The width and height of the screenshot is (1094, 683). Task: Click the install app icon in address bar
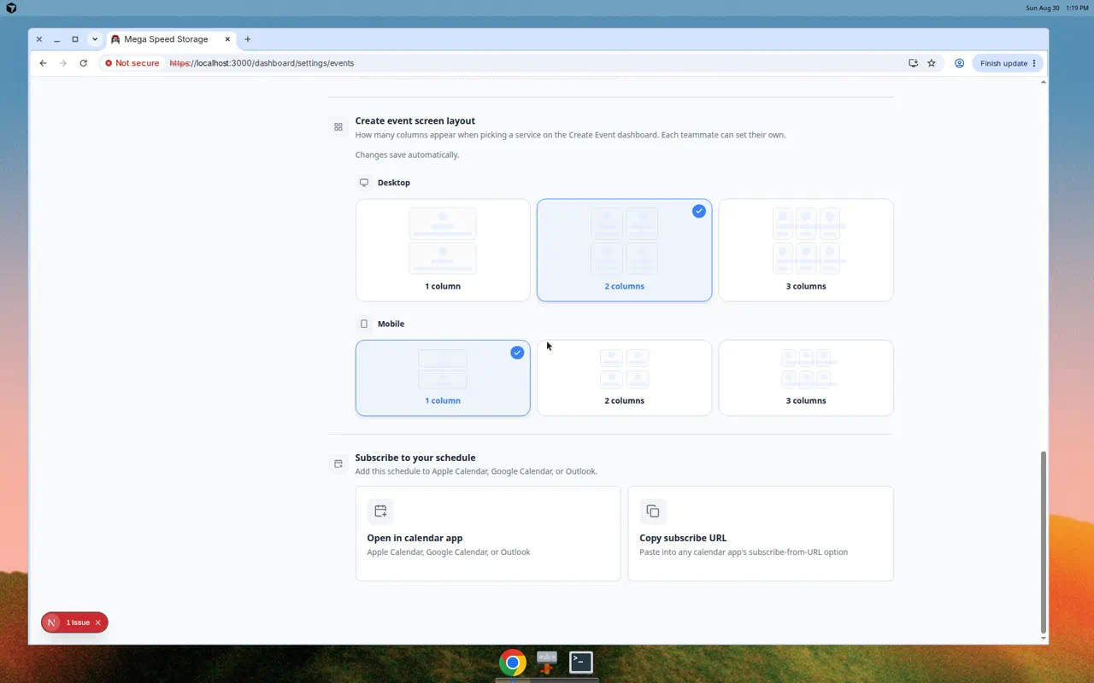pyautogui.click(x=913, y=63)
